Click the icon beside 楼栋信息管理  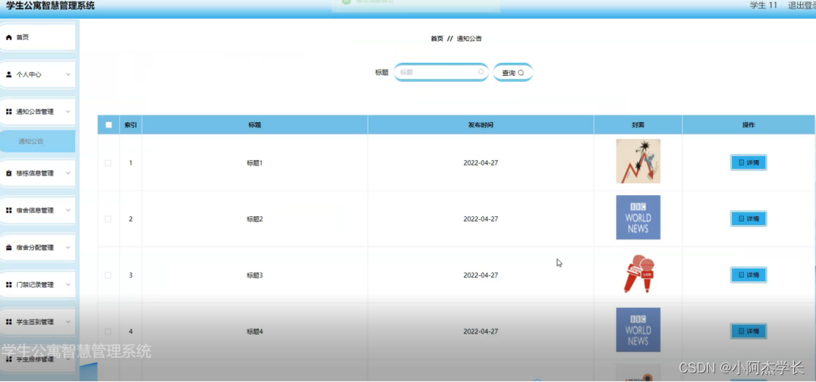9,173
